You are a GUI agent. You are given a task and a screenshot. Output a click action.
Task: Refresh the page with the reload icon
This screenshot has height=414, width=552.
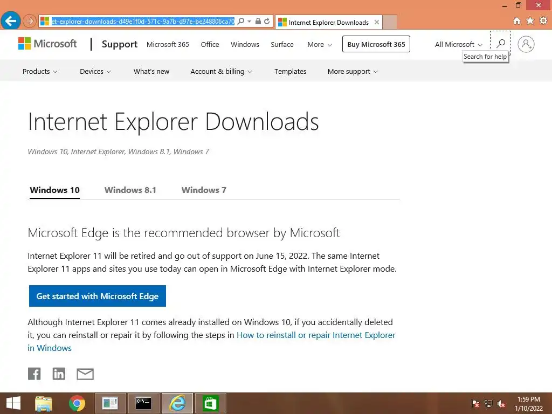pyautogui.click(x=267, y=21)
